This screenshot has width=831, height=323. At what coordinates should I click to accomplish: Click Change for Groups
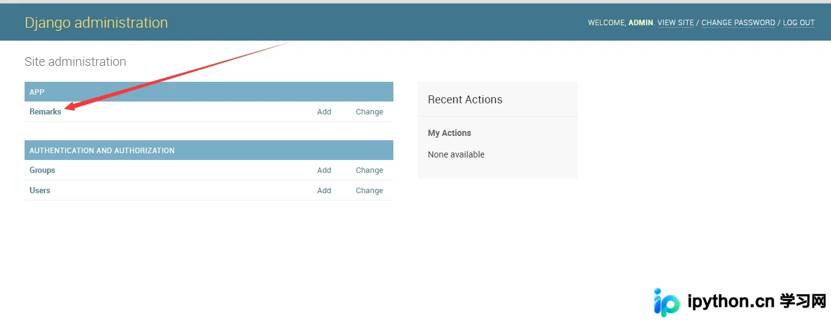[x=369, y=170]
